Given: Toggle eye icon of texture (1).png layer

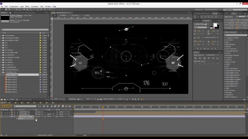Looking at the screenshot, I should tap(1, 116).
